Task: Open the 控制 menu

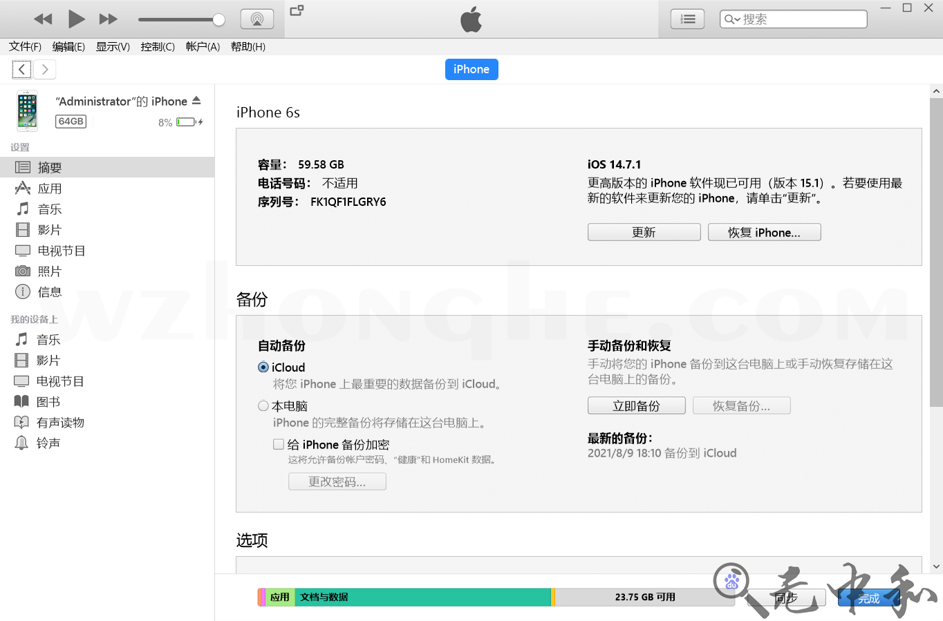Action: point(157,46)
